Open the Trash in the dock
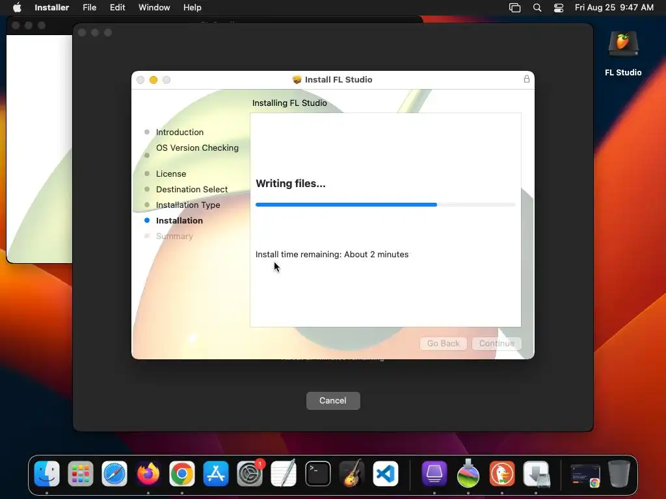666x499 pixels. [619, 474]
